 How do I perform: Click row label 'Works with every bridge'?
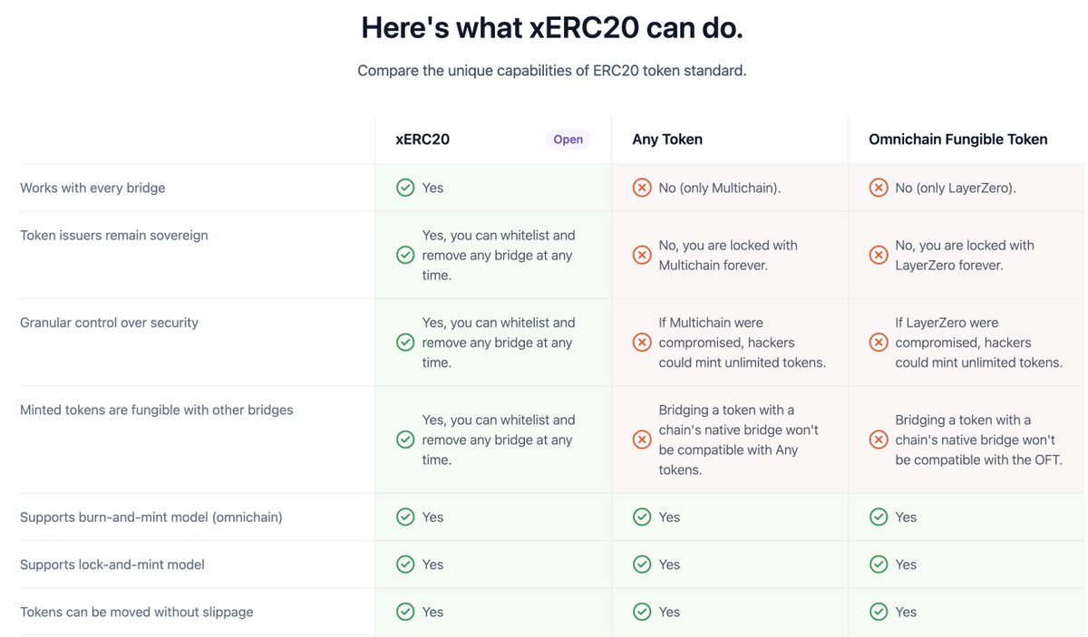(x=92, y=188)
